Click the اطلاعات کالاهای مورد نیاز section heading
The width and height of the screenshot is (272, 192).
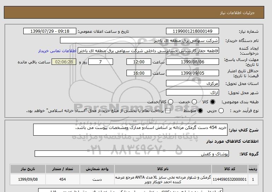(232, 141)
